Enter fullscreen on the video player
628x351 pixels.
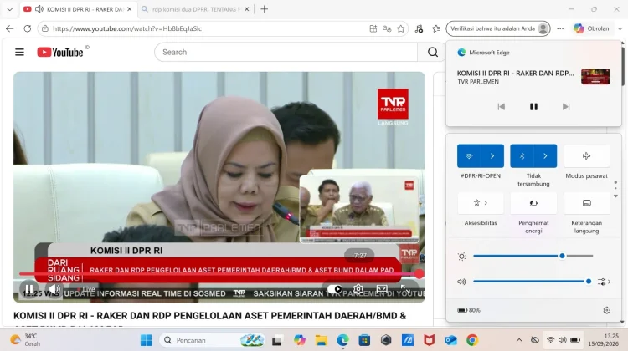405,288
